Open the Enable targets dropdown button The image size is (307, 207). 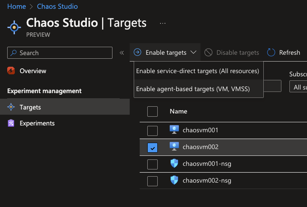tap(165, 52)
